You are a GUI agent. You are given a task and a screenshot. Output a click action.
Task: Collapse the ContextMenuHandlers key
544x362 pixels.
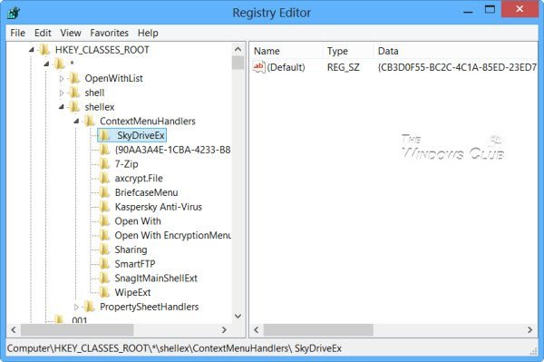click(x=76, y=122)
